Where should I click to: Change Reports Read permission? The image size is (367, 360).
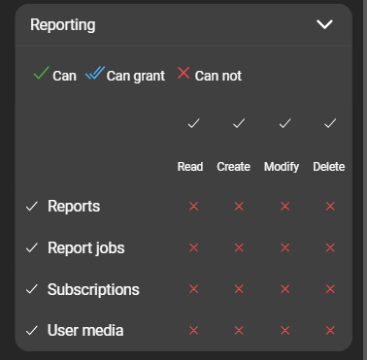pos(193,206)
